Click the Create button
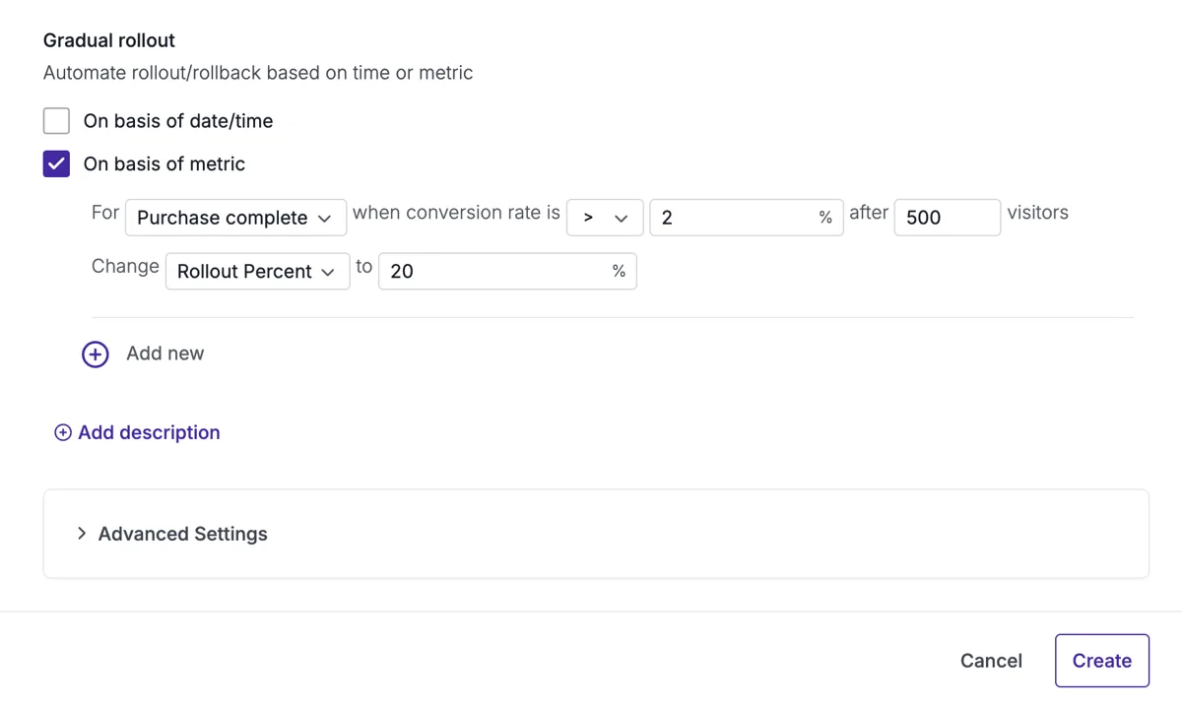1182x709 pixels. point(1102,661)
